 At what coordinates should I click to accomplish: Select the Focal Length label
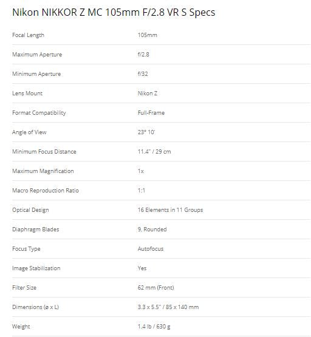click(x=28, y=35)
